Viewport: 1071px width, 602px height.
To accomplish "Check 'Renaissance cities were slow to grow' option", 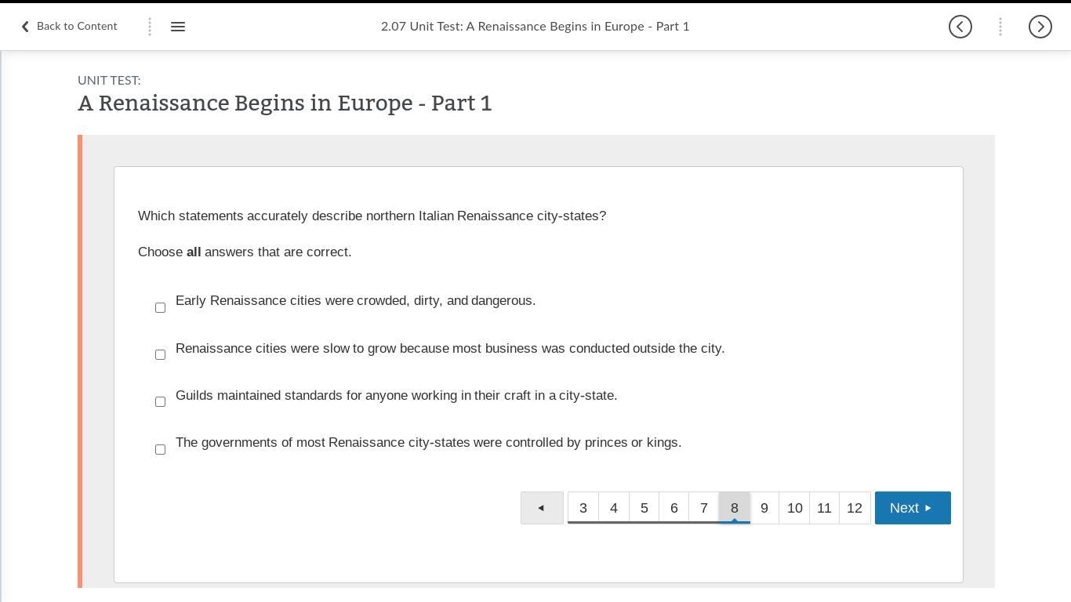I will tap(160, 354).
